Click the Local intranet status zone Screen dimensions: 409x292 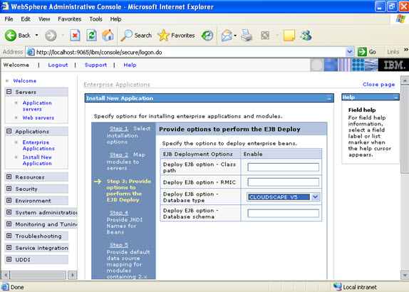pyautogui.click(x=356, y=287)
